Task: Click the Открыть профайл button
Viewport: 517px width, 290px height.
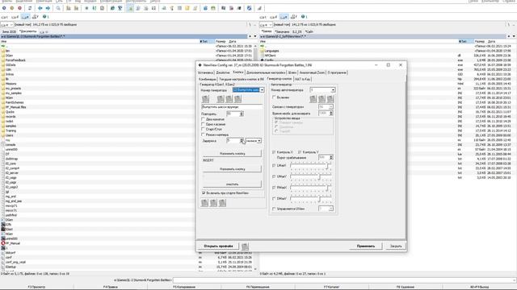Action: [x=218, y=246]
